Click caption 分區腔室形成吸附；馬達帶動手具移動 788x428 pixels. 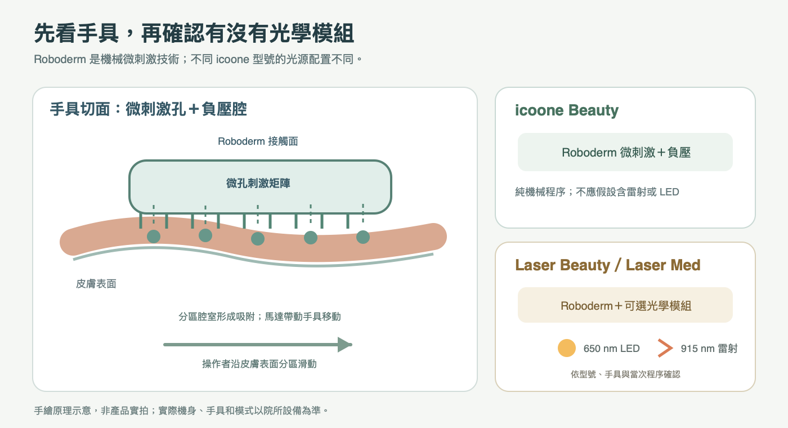tap(259, 316)
